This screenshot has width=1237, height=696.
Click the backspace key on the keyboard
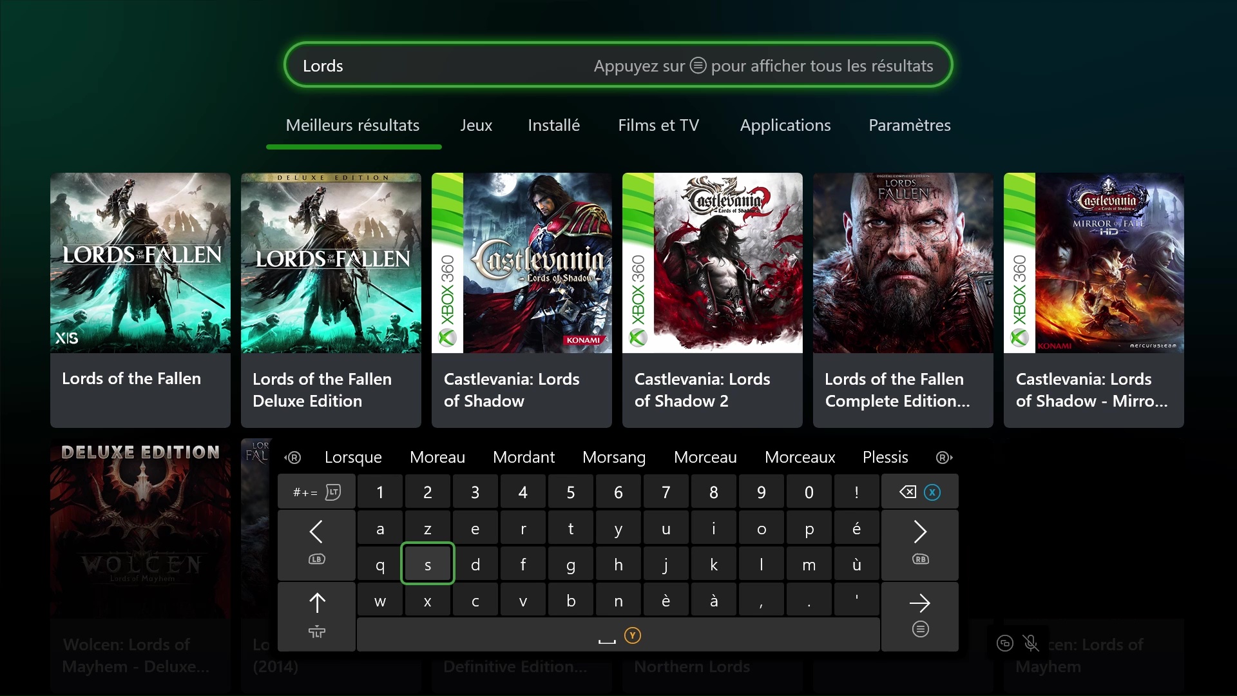(x=919, y=492)
